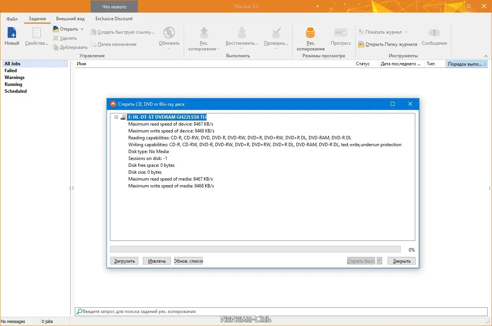492x326 pixels.
Task: Click the Закрыть button in the dialog
Action: click(x=401, y=261)
